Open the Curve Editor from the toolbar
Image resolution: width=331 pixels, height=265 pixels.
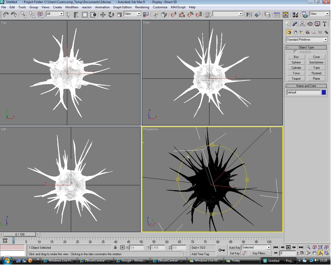point(277,15)
